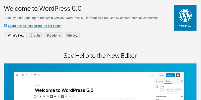Screen dimensions: 201x100
Task: Select the full width alignment icon
Action: pos(55,96)
